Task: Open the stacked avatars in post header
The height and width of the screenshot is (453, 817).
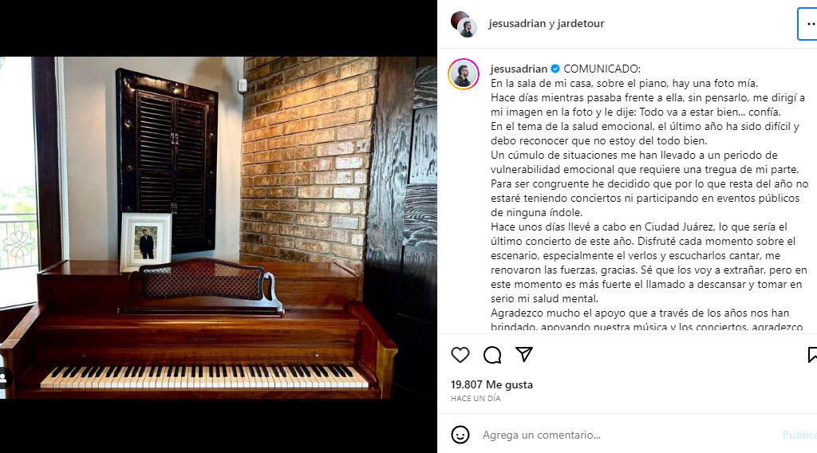Action: coord(464,24)
